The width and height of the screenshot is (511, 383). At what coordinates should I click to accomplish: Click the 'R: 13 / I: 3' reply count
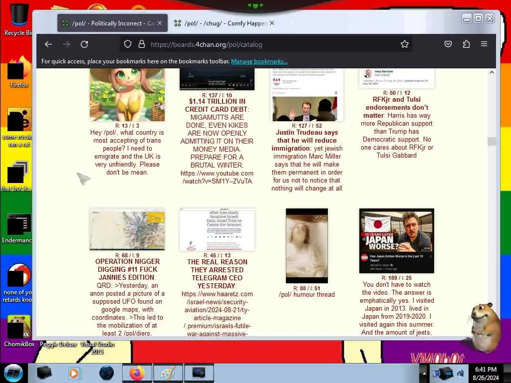(127, 126)
